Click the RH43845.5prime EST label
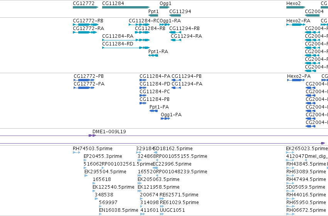This screenshot has width=328, height=216. click(x=306, y=164)
